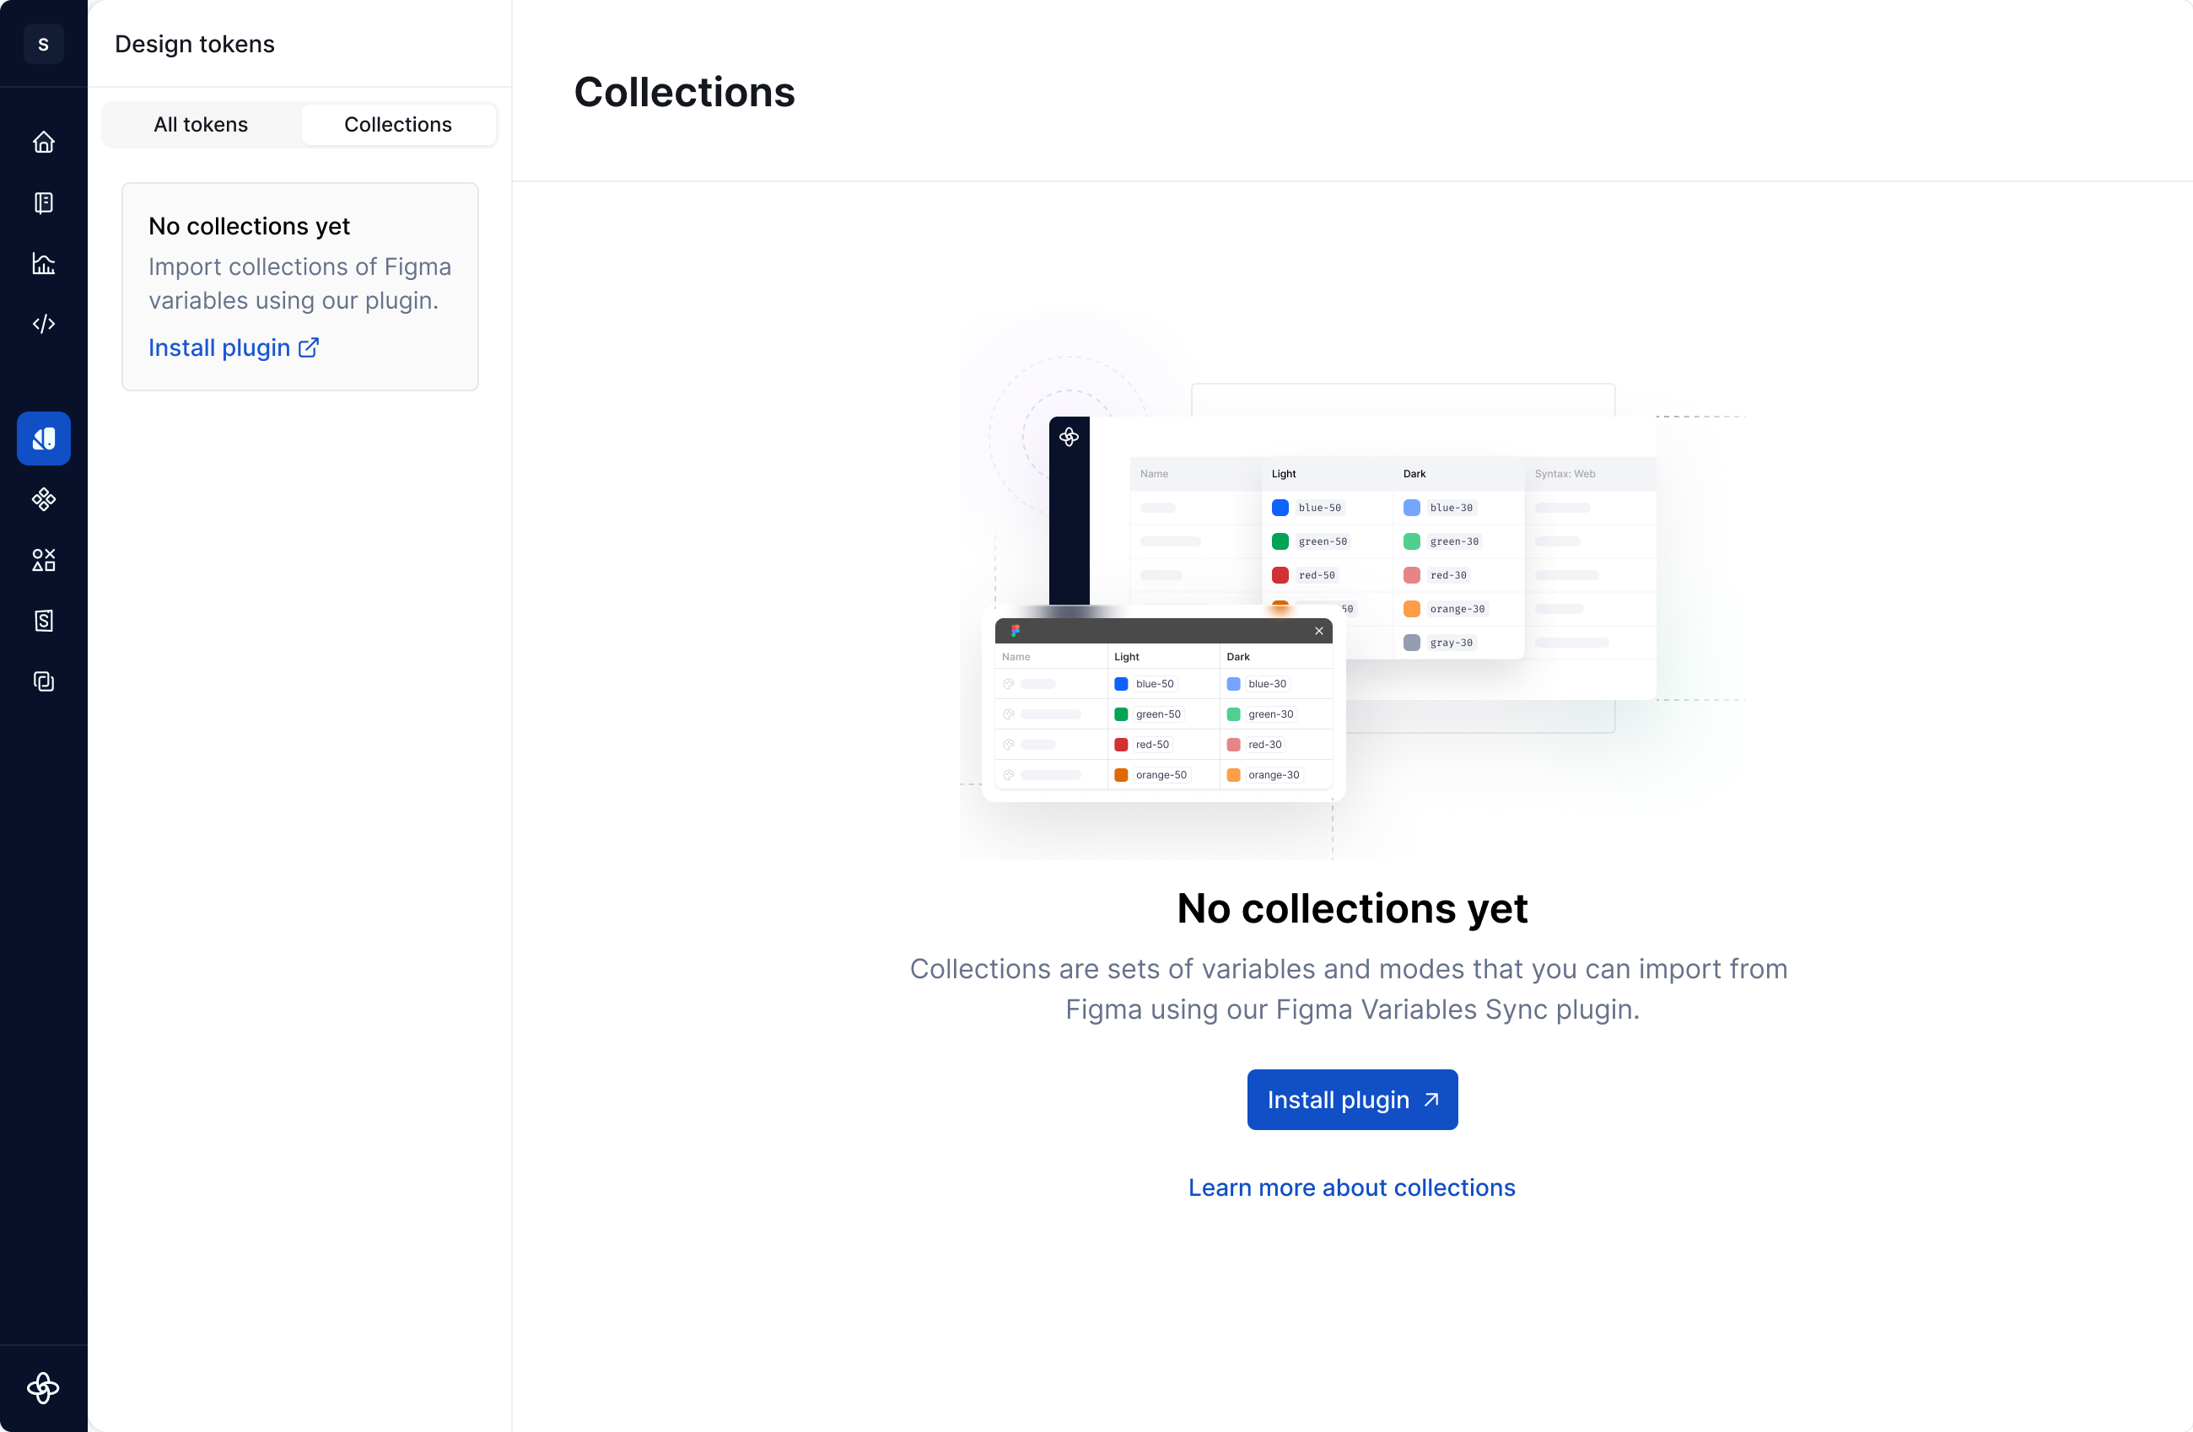Open the Storybook section in the sidebar

(x=43, y=620)
